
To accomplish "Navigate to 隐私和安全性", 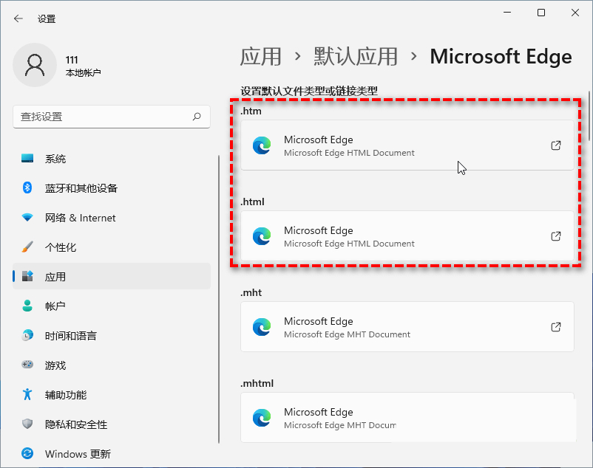I will (76, 424).
